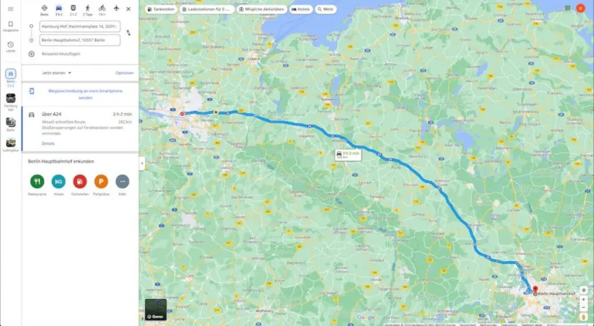This screenshot has height=326, width=594.
Task: Select the public transit travel mode
Action: (73, 10)
